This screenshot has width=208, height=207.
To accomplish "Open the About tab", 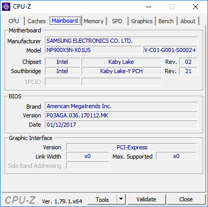I will coord(188,21).
